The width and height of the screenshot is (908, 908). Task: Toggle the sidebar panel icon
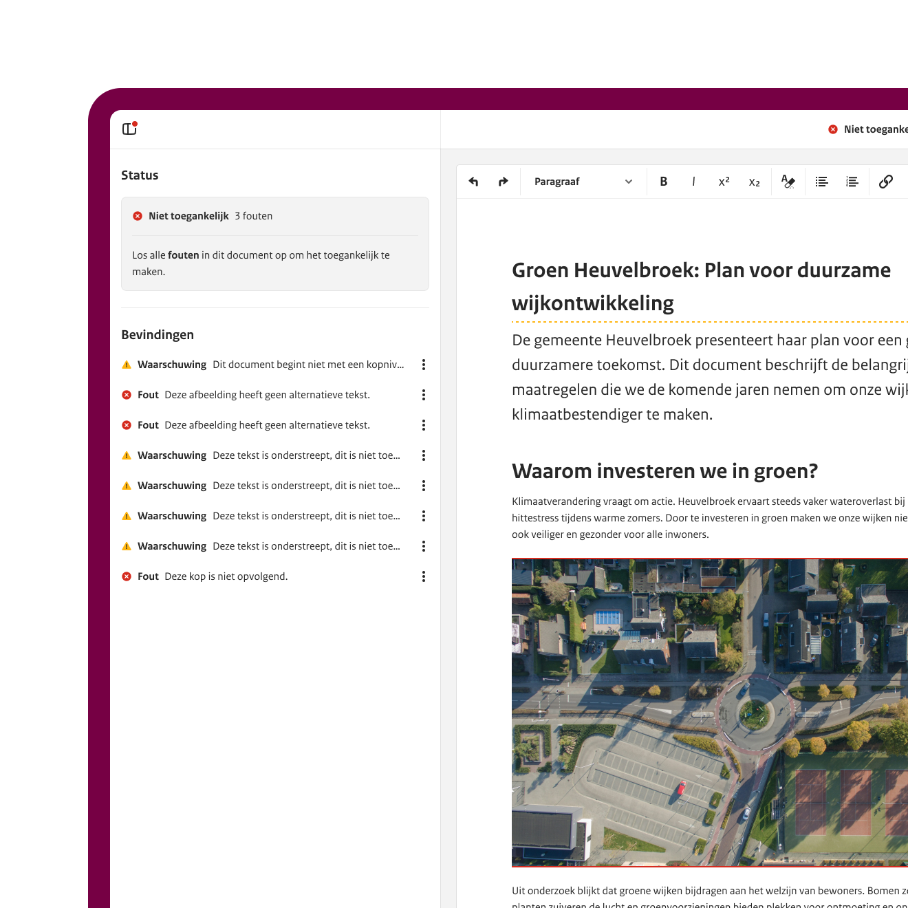click(129, 129)
